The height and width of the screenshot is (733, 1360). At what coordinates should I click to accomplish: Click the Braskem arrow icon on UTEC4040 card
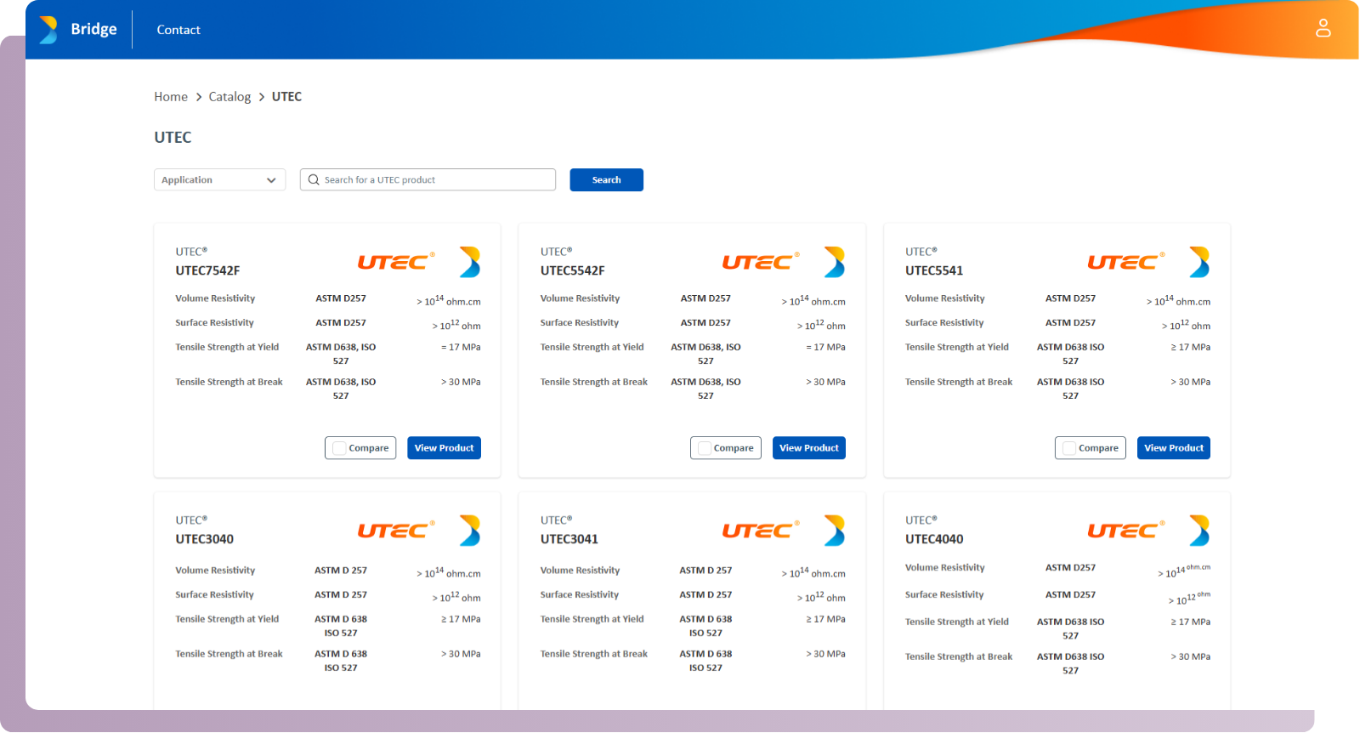[1199, 531]
